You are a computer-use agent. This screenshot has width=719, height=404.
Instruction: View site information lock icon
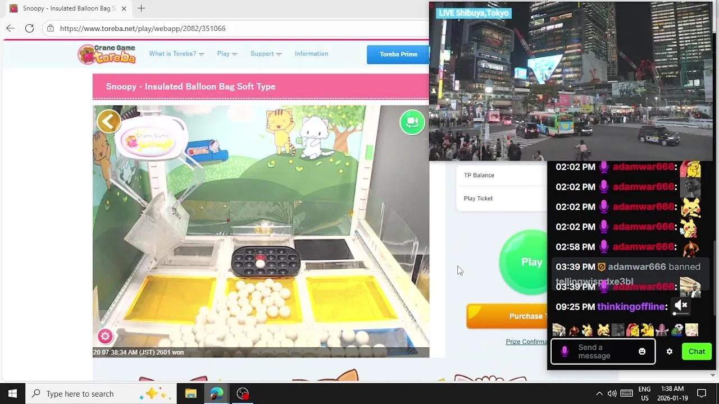coord(51,28)
